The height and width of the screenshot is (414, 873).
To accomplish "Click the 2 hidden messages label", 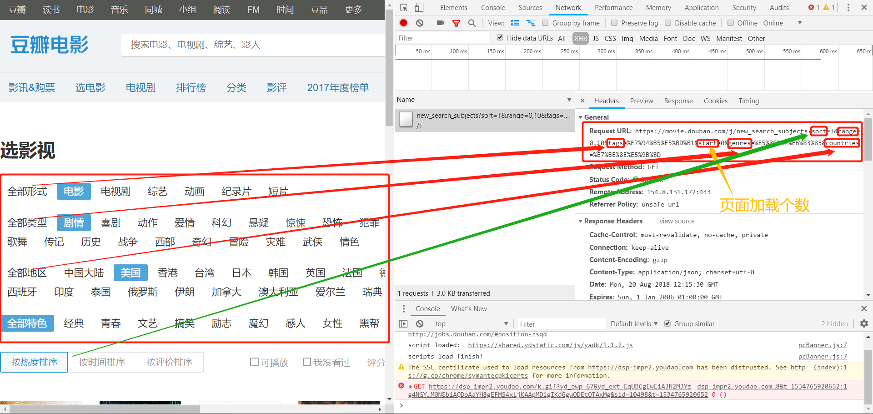I will pos(834,324).
